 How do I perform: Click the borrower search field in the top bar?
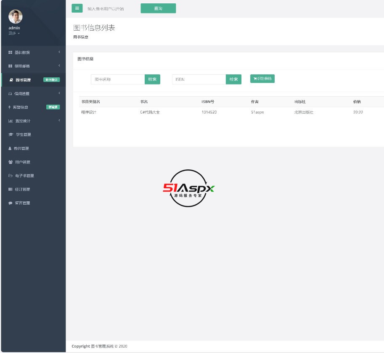pyautogui.click(x=111, y=8)
